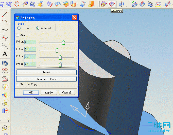Select the ruler Draft Analysis icon
This screenshot has height=135, width=173.
[x=158, y=4]
